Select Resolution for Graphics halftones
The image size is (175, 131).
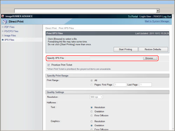[92, 122]
